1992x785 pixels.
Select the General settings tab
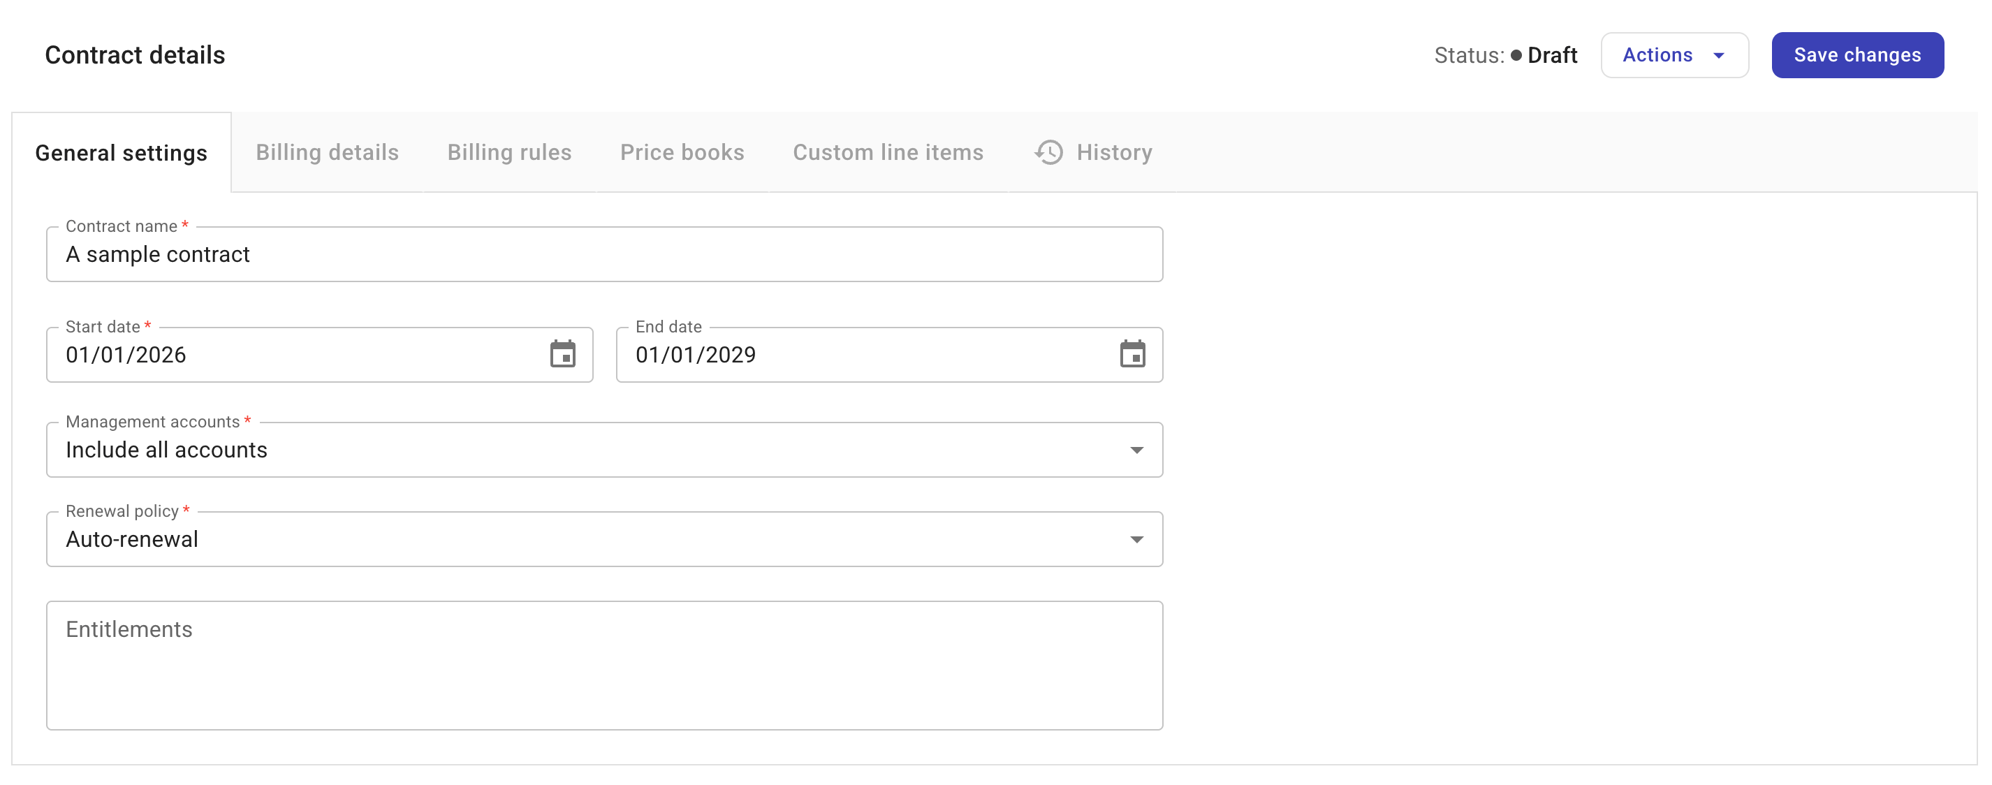click(x=122, y=153)
